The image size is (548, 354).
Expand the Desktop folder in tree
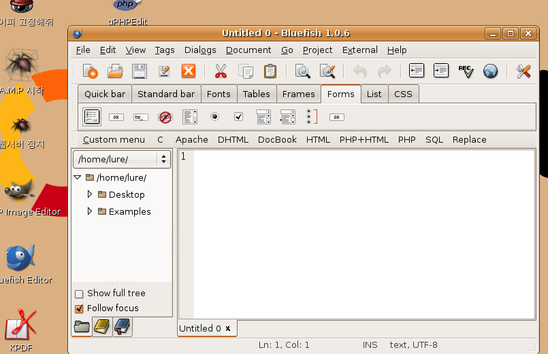pos(89,194)
